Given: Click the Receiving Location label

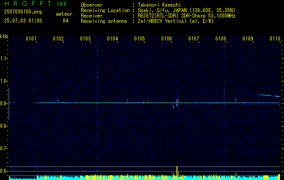Looking at the screenshot, I should [x=105, y=10].
